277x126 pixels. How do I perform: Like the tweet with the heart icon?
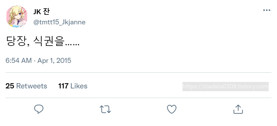click(x=171, y=109)
